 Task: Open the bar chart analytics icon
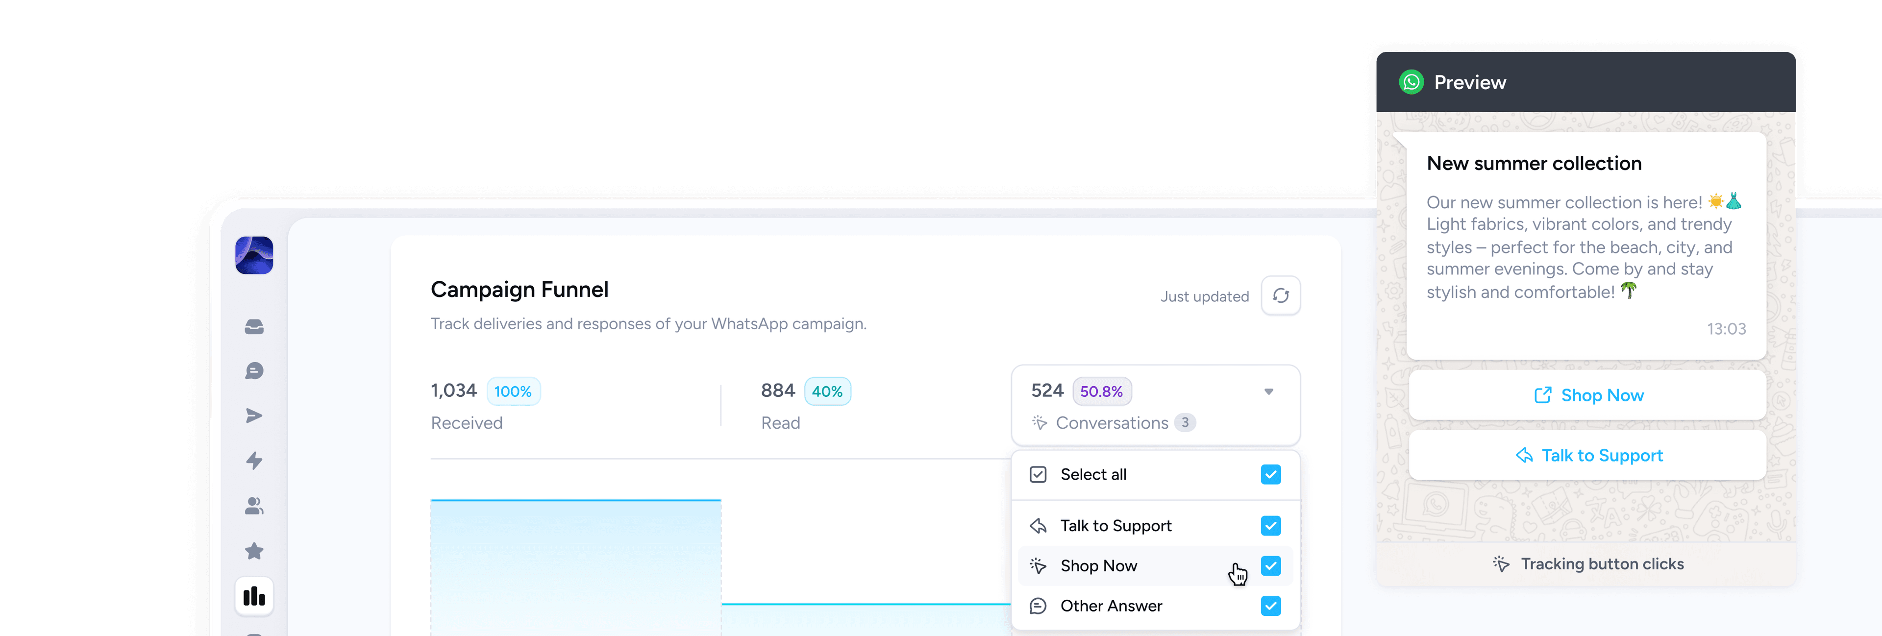[254, 597]
